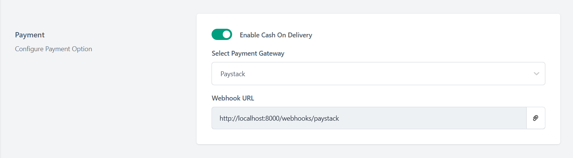Click the chevron arrow in the gateway dropdown

[x=536, y=74]
